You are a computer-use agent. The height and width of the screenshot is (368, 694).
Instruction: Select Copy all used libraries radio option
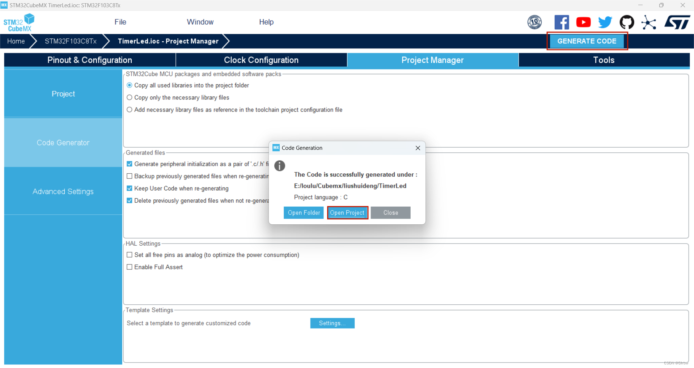[129, 85]
